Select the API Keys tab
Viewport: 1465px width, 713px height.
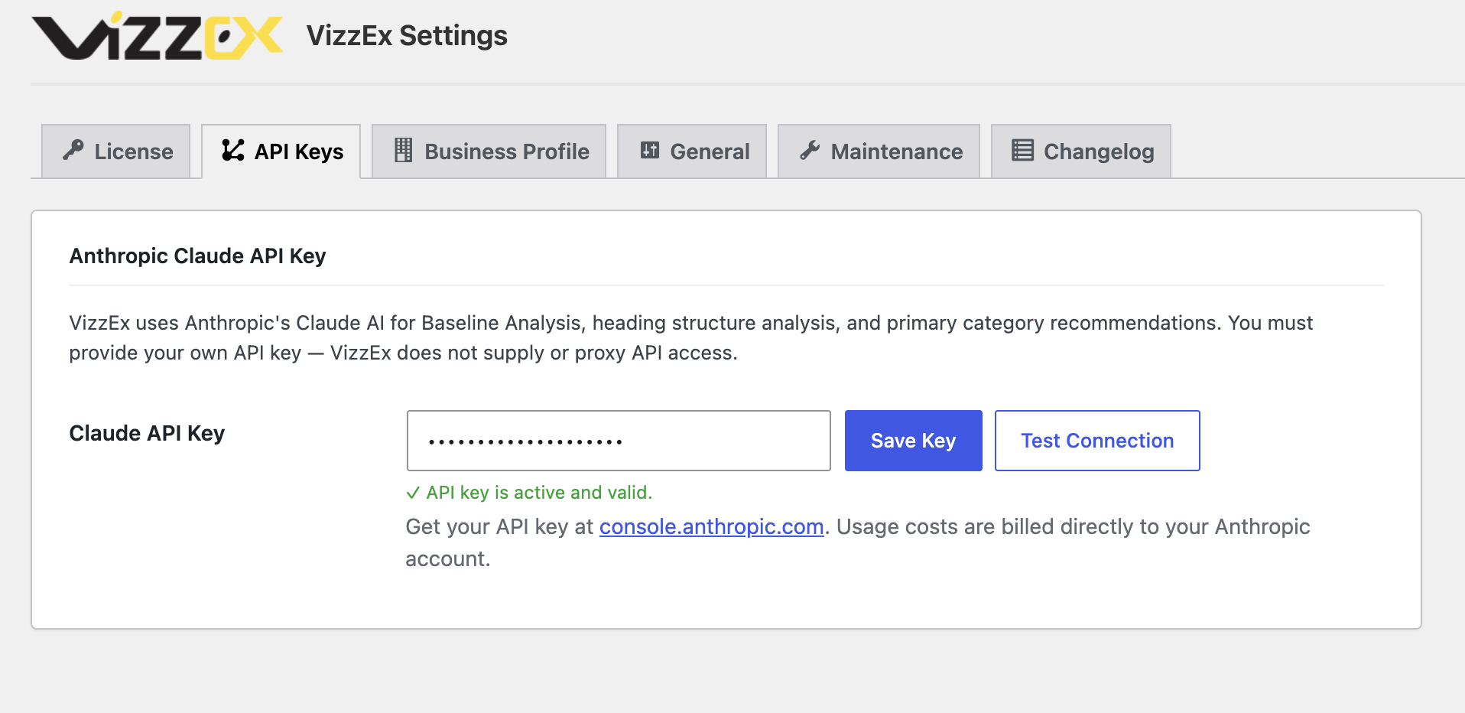(281, 151)
